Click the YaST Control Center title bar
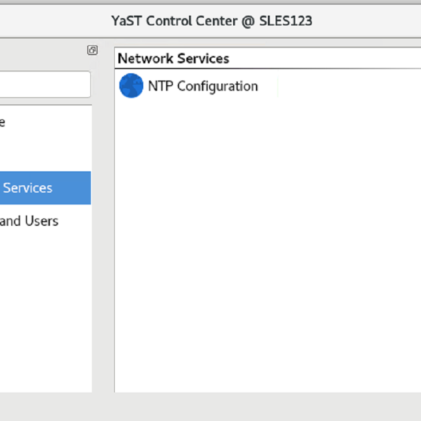Image resolution: width=421 pixels, height=421 pixels. 210,20
